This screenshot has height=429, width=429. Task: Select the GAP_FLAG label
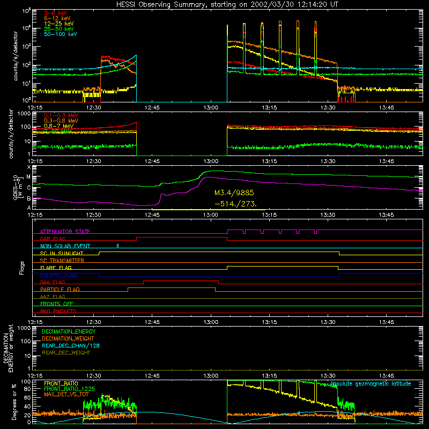click(x=53, y=239)
